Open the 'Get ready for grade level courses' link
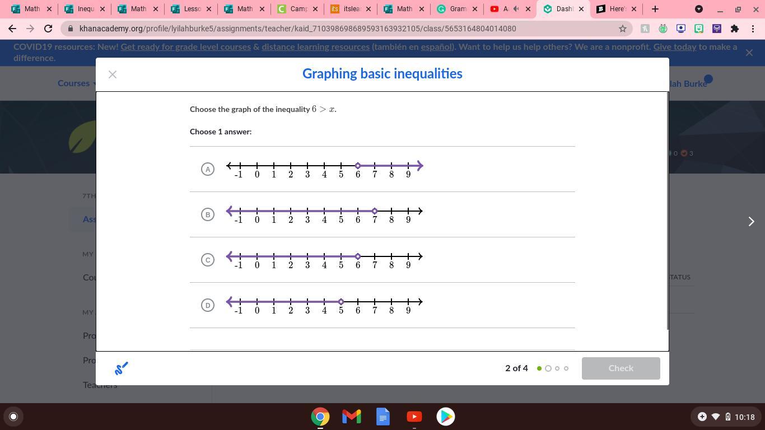The width and height of the screenshot is (765, 430). coord(185,47)
